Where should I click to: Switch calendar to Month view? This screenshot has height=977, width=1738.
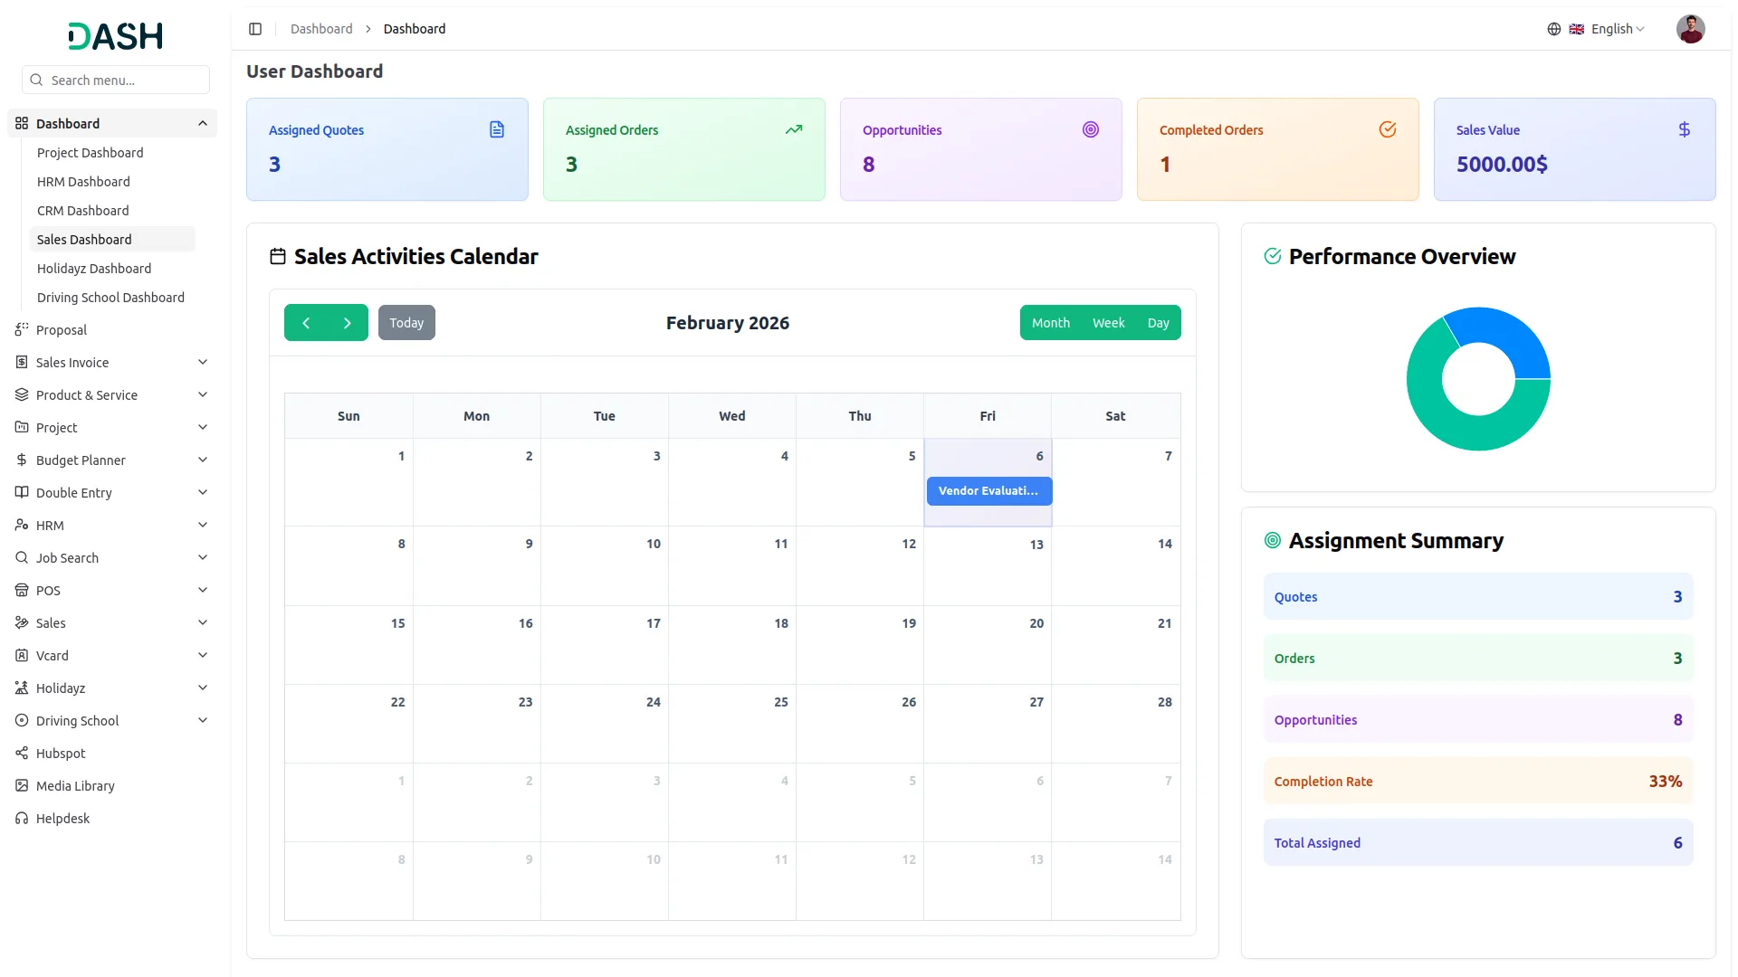point(1050,323)
